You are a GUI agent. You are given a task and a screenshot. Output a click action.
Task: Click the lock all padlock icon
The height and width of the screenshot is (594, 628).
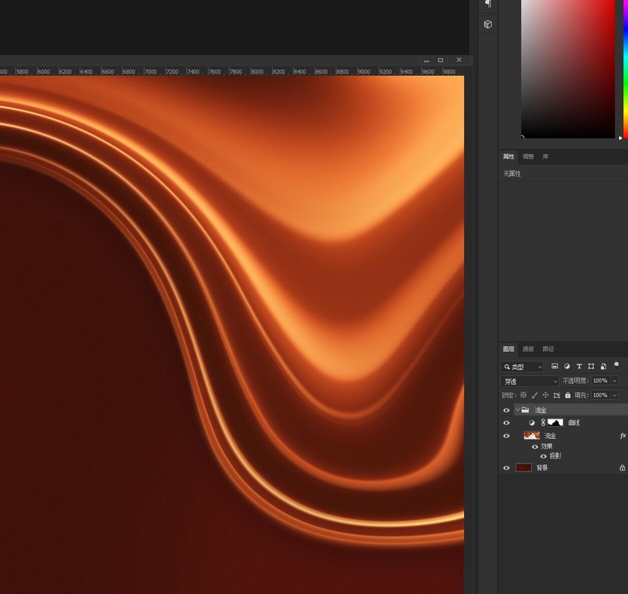point(567,395)
